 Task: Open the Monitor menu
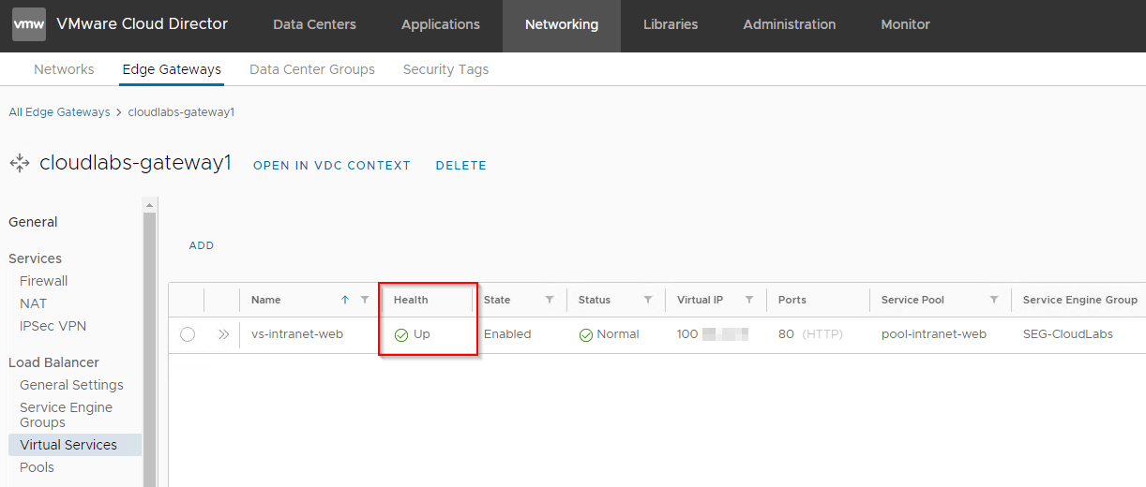click(x=906, y=24)
